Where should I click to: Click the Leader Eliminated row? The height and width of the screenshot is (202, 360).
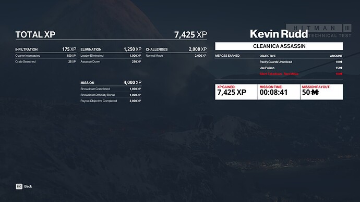tap(111, 56)
